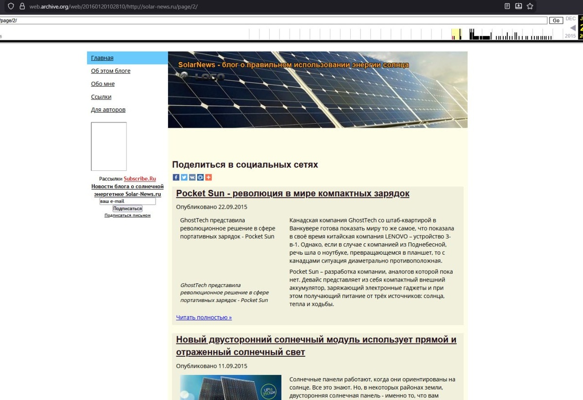Viewport: 583px width, 400px height.
Task: Click the Опубликовано 11.09.2015 date text
Action: point(212,366)
